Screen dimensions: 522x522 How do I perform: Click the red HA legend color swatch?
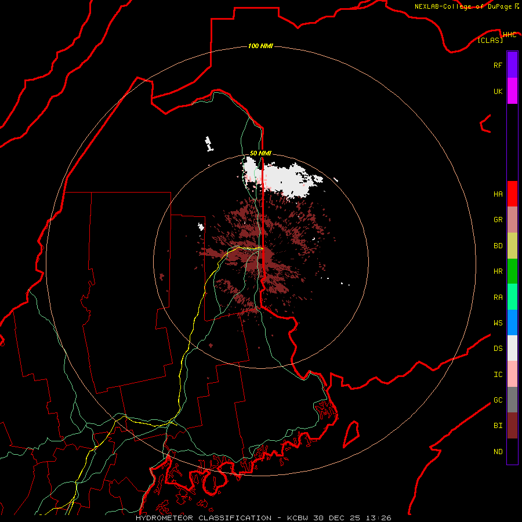click(512, 194)
